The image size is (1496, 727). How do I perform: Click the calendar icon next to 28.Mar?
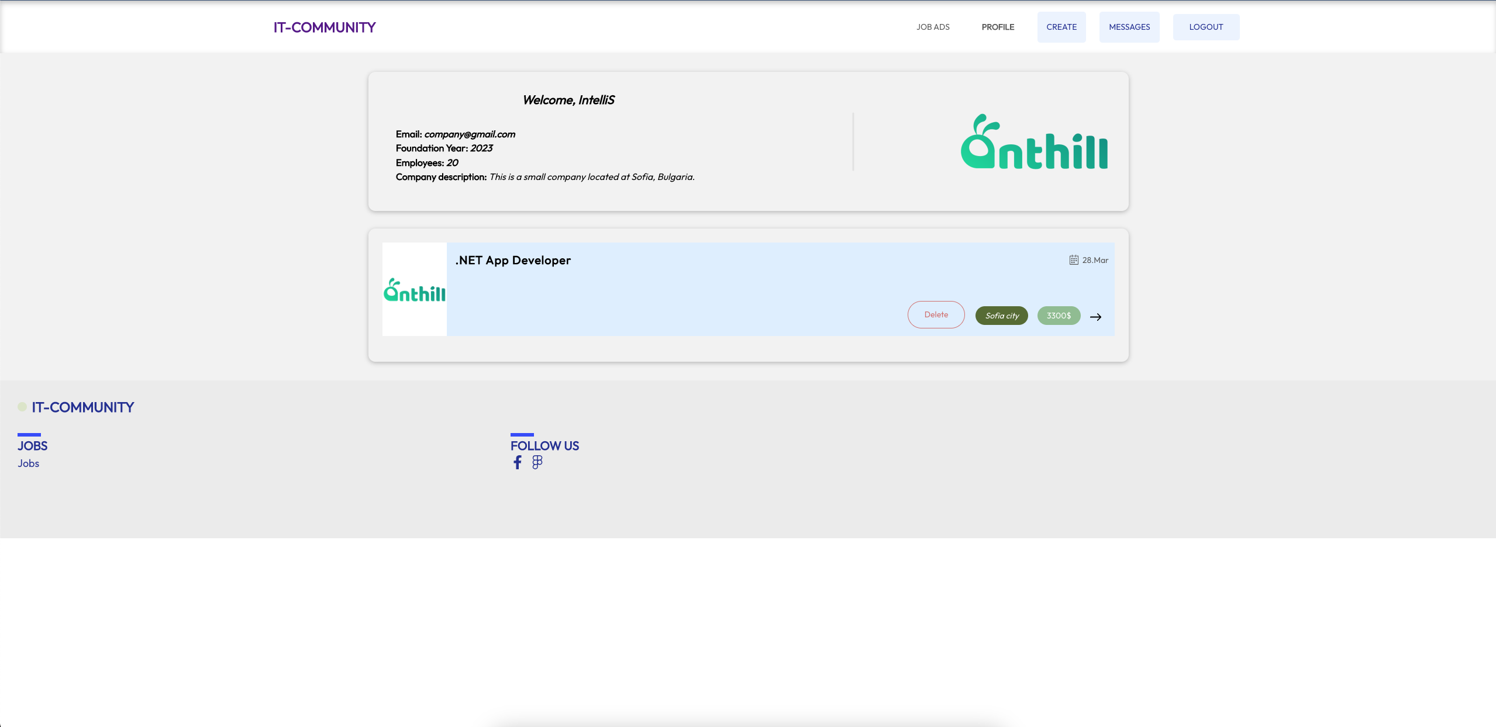point(1074,260)
